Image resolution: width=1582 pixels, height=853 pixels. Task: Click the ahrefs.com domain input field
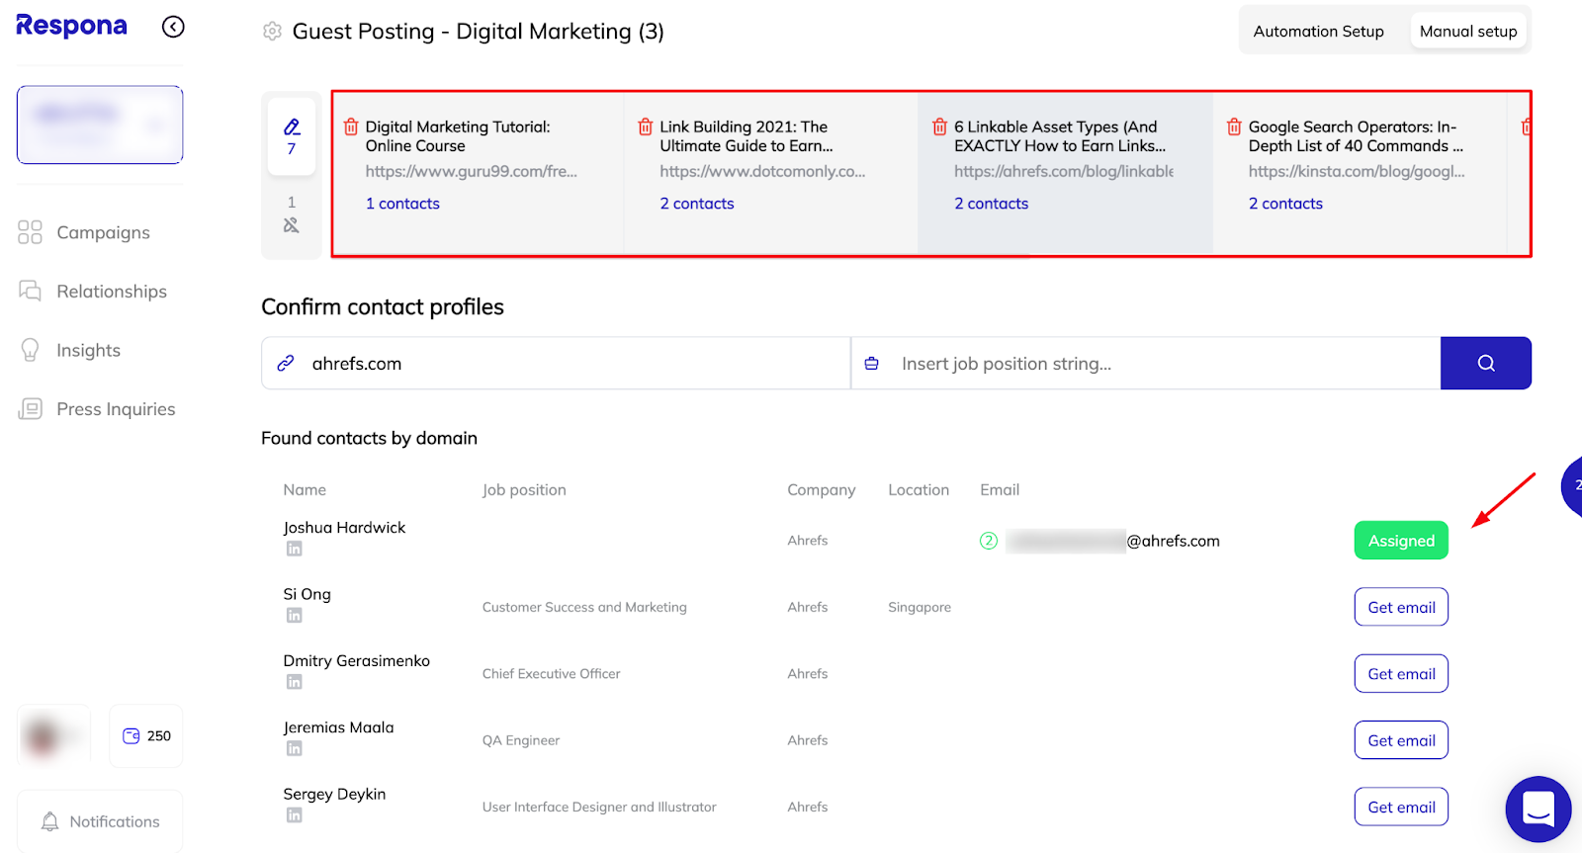tap(556, 363)
